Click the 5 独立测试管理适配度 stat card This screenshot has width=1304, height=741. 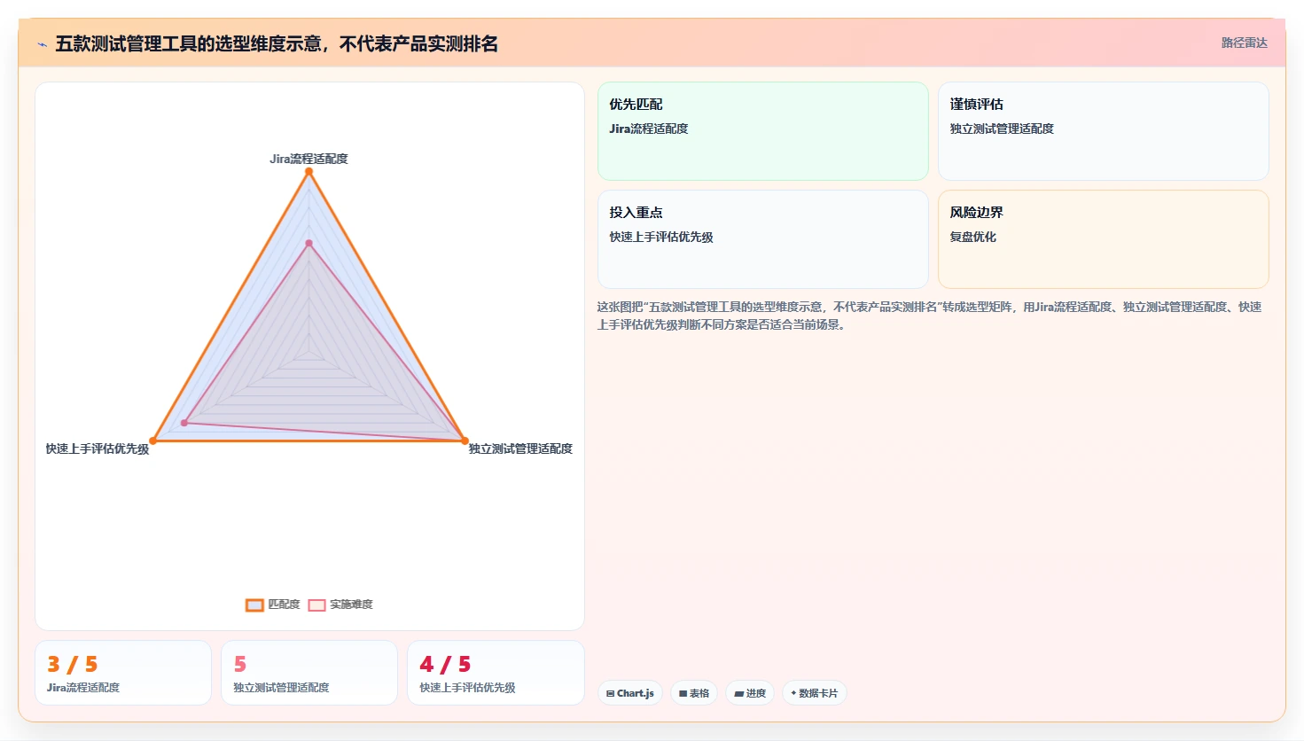tap(309, 673)
